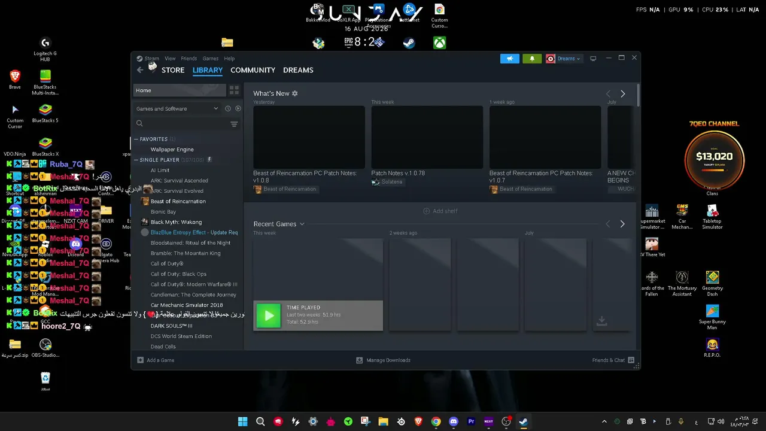766x431 pixels.
Task: Customize What's New with the gear icon
Action: click(294, 93)
